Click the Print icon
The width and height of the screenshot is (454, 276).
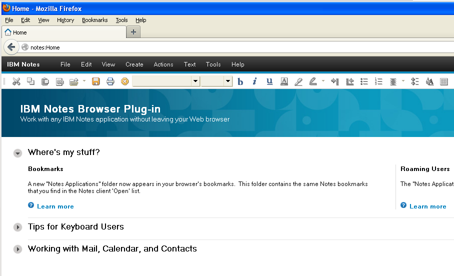coord(110,81)
